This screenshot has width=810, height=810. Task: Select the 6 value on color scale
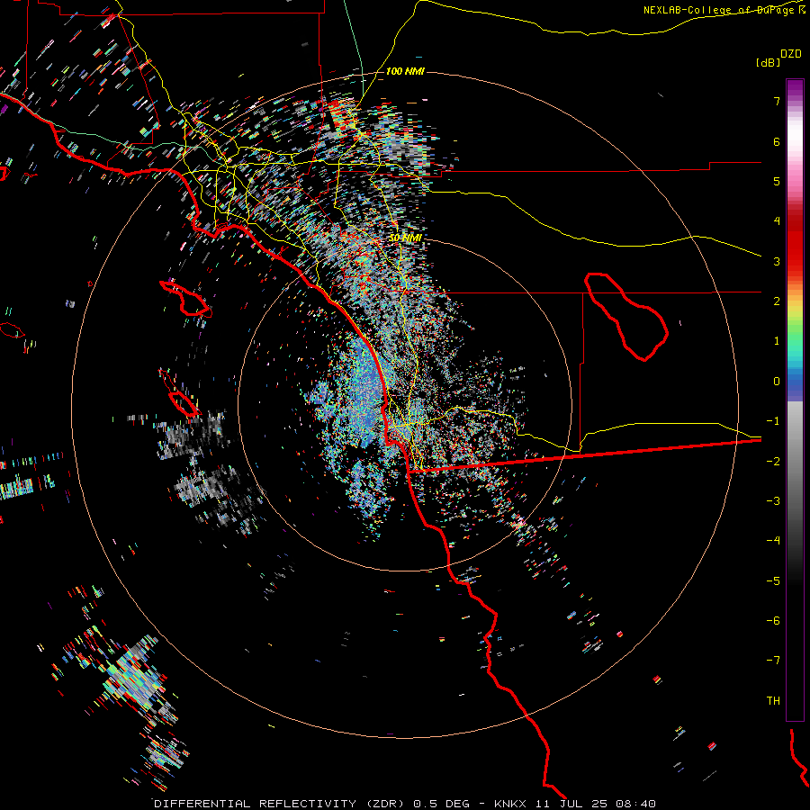tap(777, 141)
